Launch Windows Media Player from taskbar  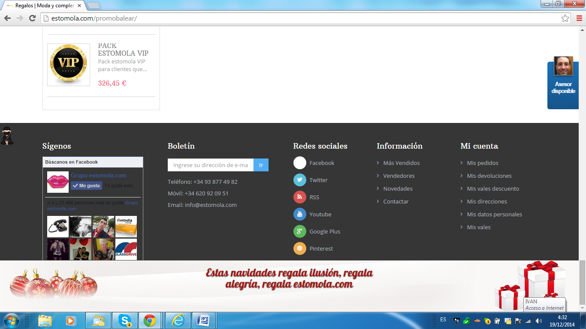coord(70,320)
